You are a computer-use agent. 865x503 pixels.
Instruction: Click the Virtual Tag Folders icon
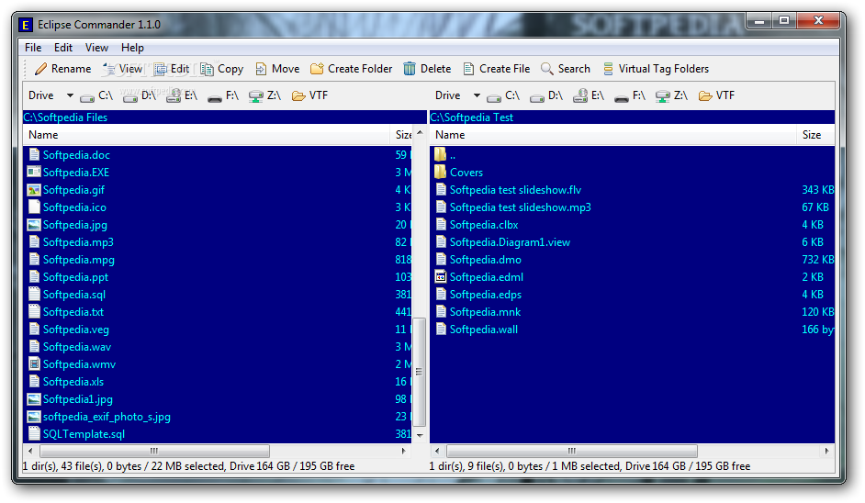(x=608, y=69)
